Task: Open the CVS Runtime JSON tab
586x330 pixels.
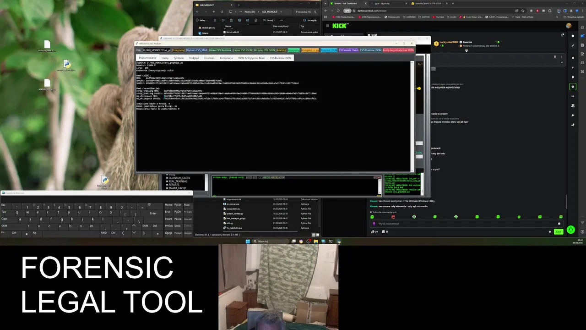Action: point(280,58)
